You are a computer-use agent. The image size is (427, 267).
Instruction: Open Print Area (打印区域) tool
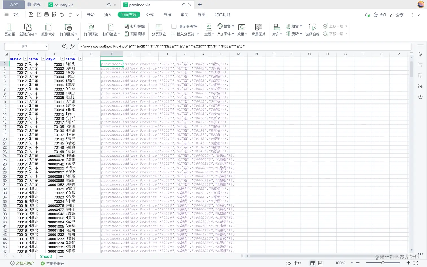pos(68,30)
